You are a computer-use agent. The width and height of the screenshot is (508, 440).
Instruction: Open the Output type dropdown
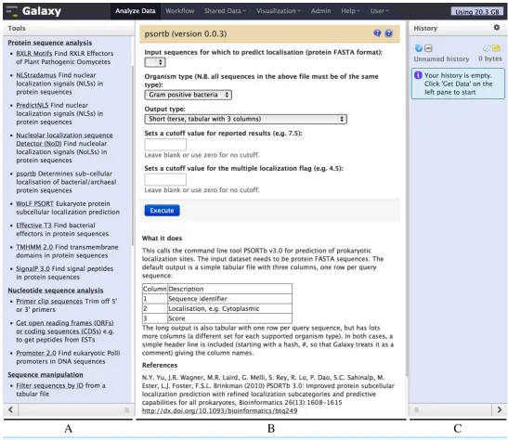[245, 119]
